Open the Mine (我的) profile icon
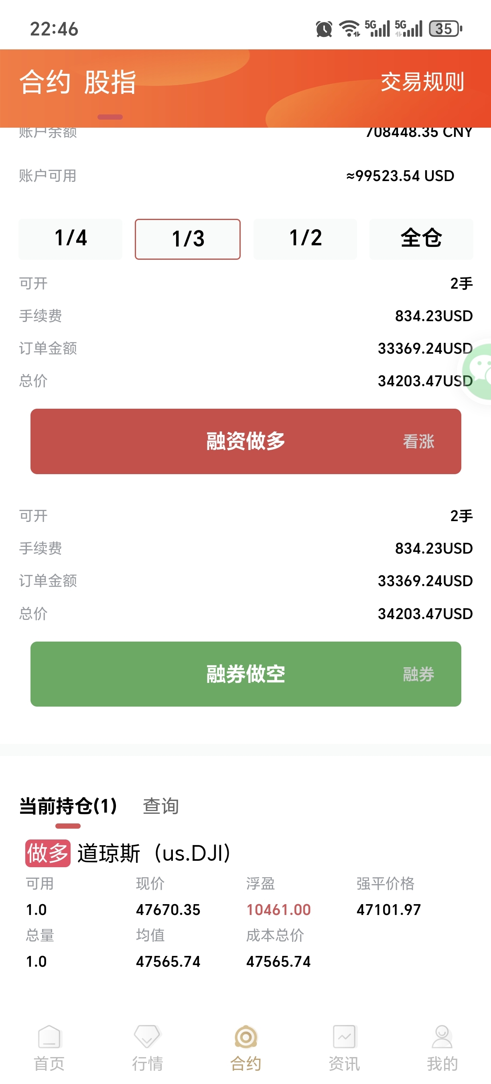 442,1037
